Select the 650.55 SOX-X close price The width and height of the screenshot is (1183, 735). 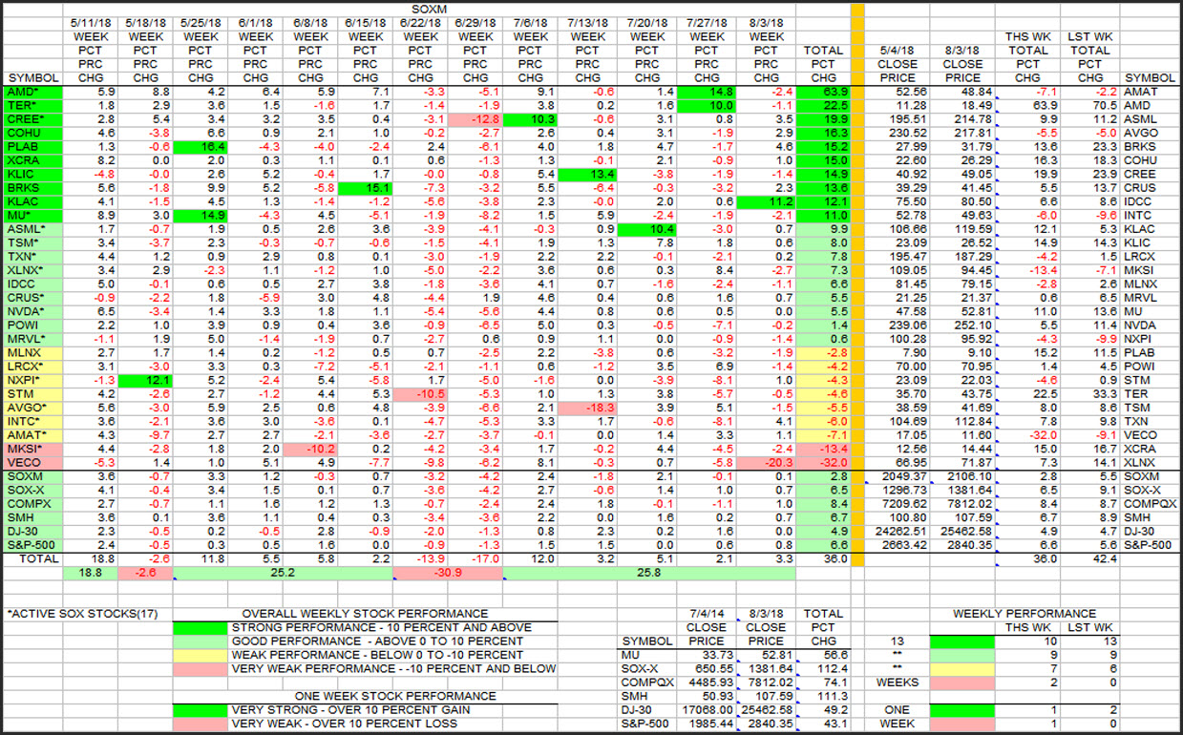[x=708, y=668]
